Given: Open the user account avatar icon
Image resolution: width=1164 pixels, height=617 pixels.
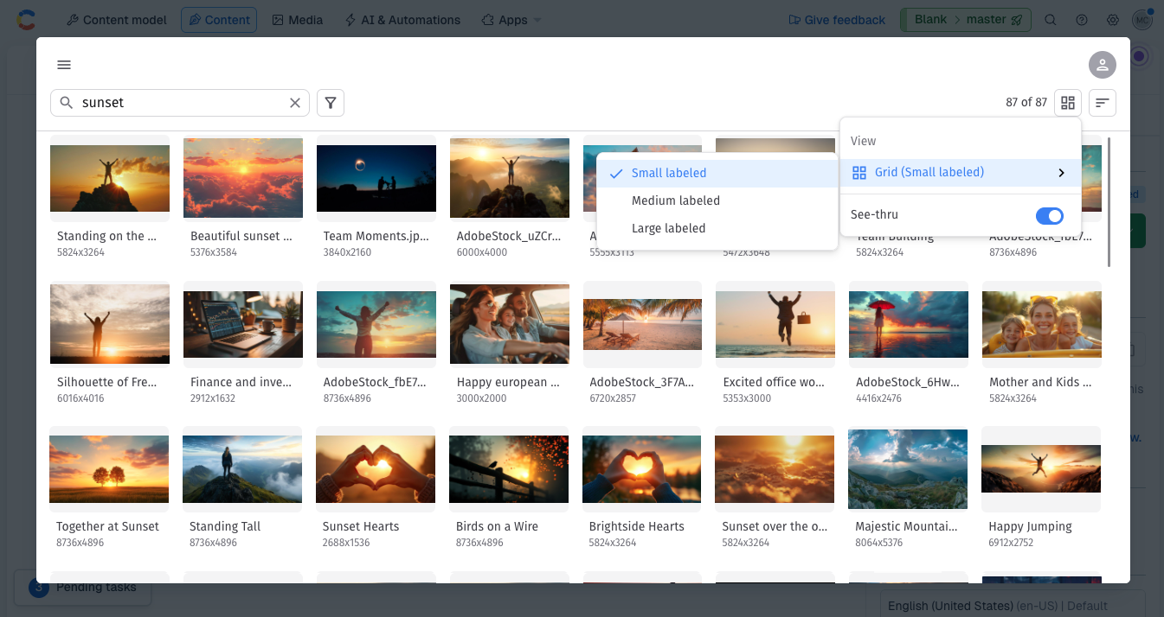Looking at the screenshot, I should [x=1102, y=65].
